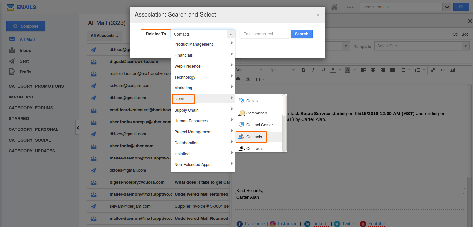Select Cases in the CRM submenu

point(252,101)
